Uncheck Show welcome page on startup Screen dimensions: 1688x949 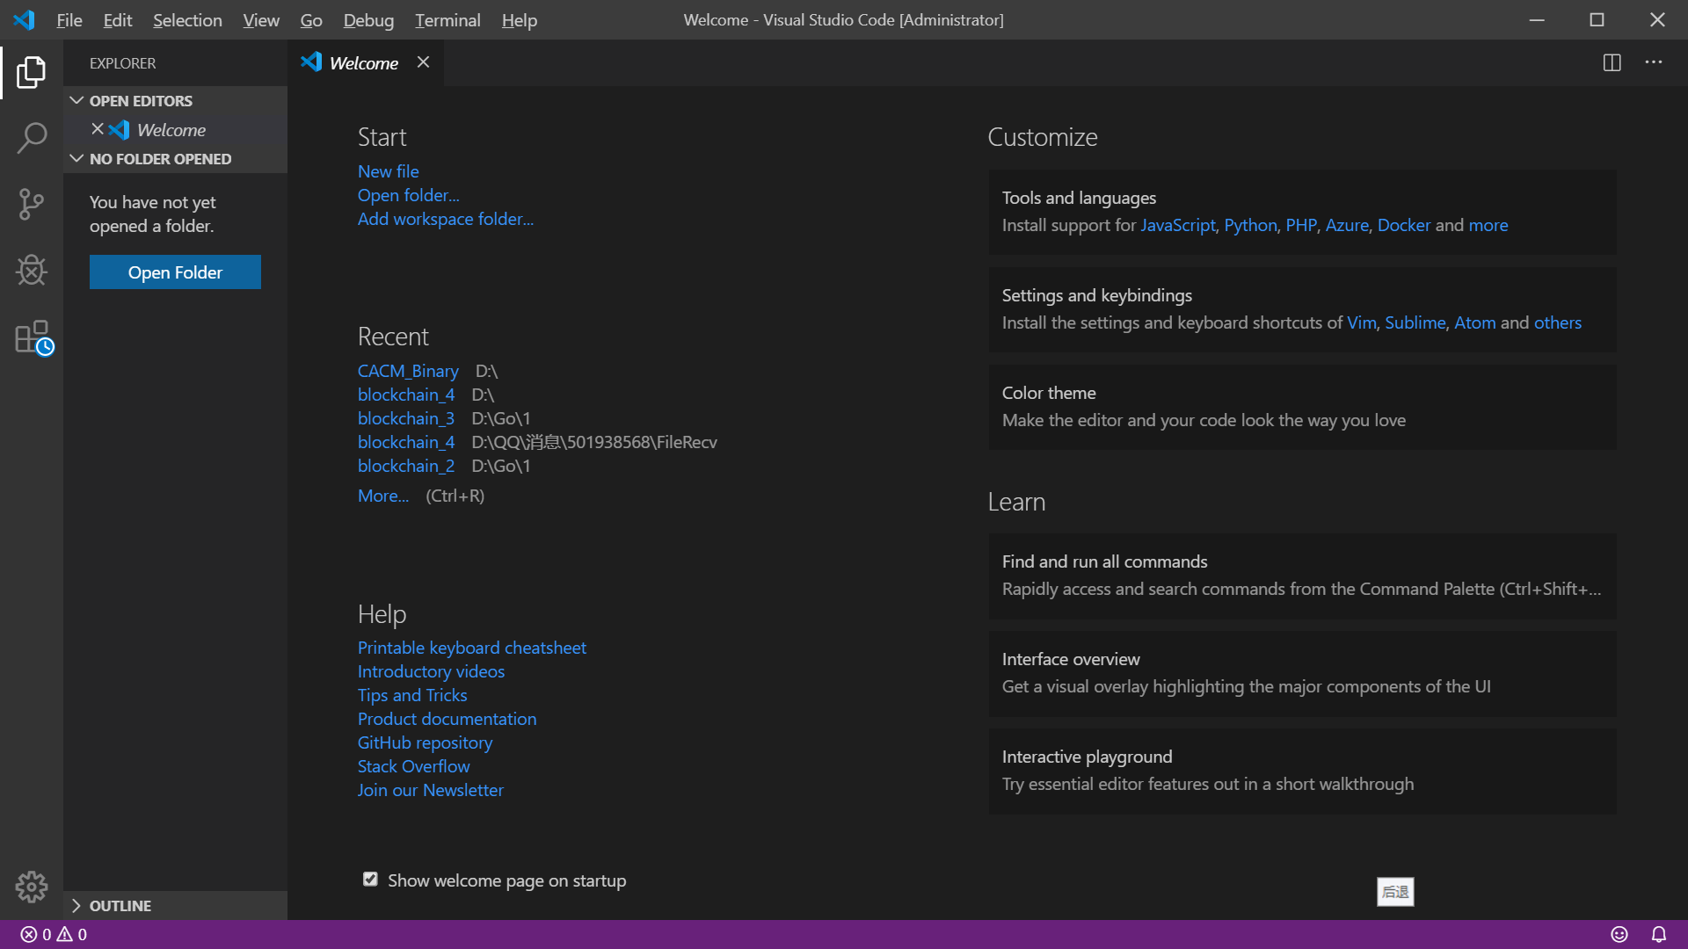[370, 880]
